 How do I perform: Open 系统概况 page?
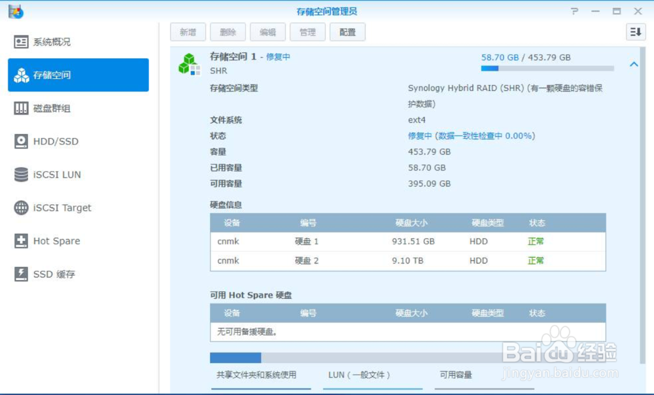[x=78, y=42]
